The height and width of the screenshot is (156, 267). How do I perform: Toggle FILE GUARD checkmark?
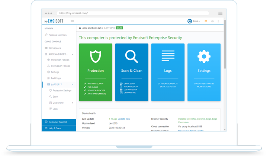click(x=85, y=87)
